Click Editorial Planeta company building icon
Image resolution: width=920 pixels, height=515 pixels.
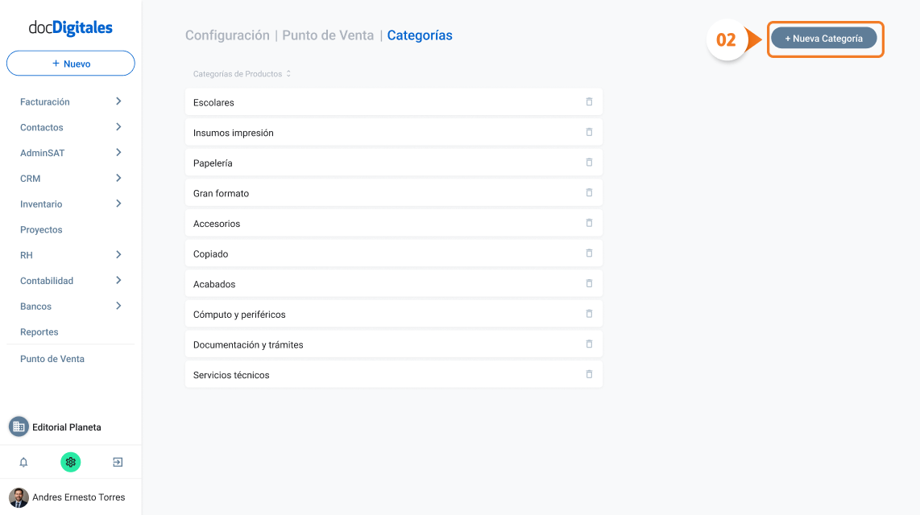point(19,426)
